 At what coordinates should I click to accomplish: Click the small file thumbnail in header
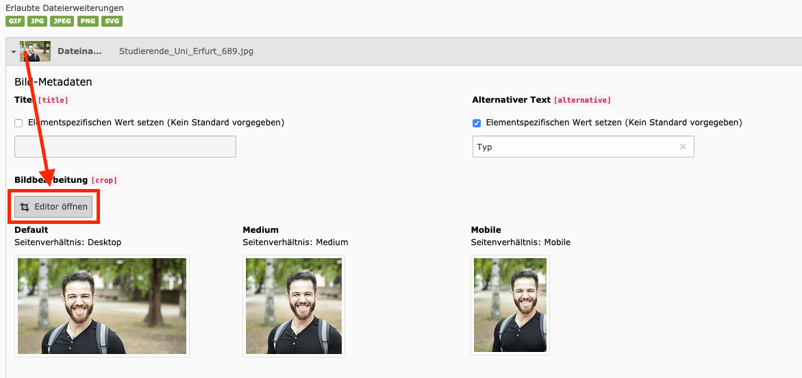pyautogui.click(x=35, y=51)
